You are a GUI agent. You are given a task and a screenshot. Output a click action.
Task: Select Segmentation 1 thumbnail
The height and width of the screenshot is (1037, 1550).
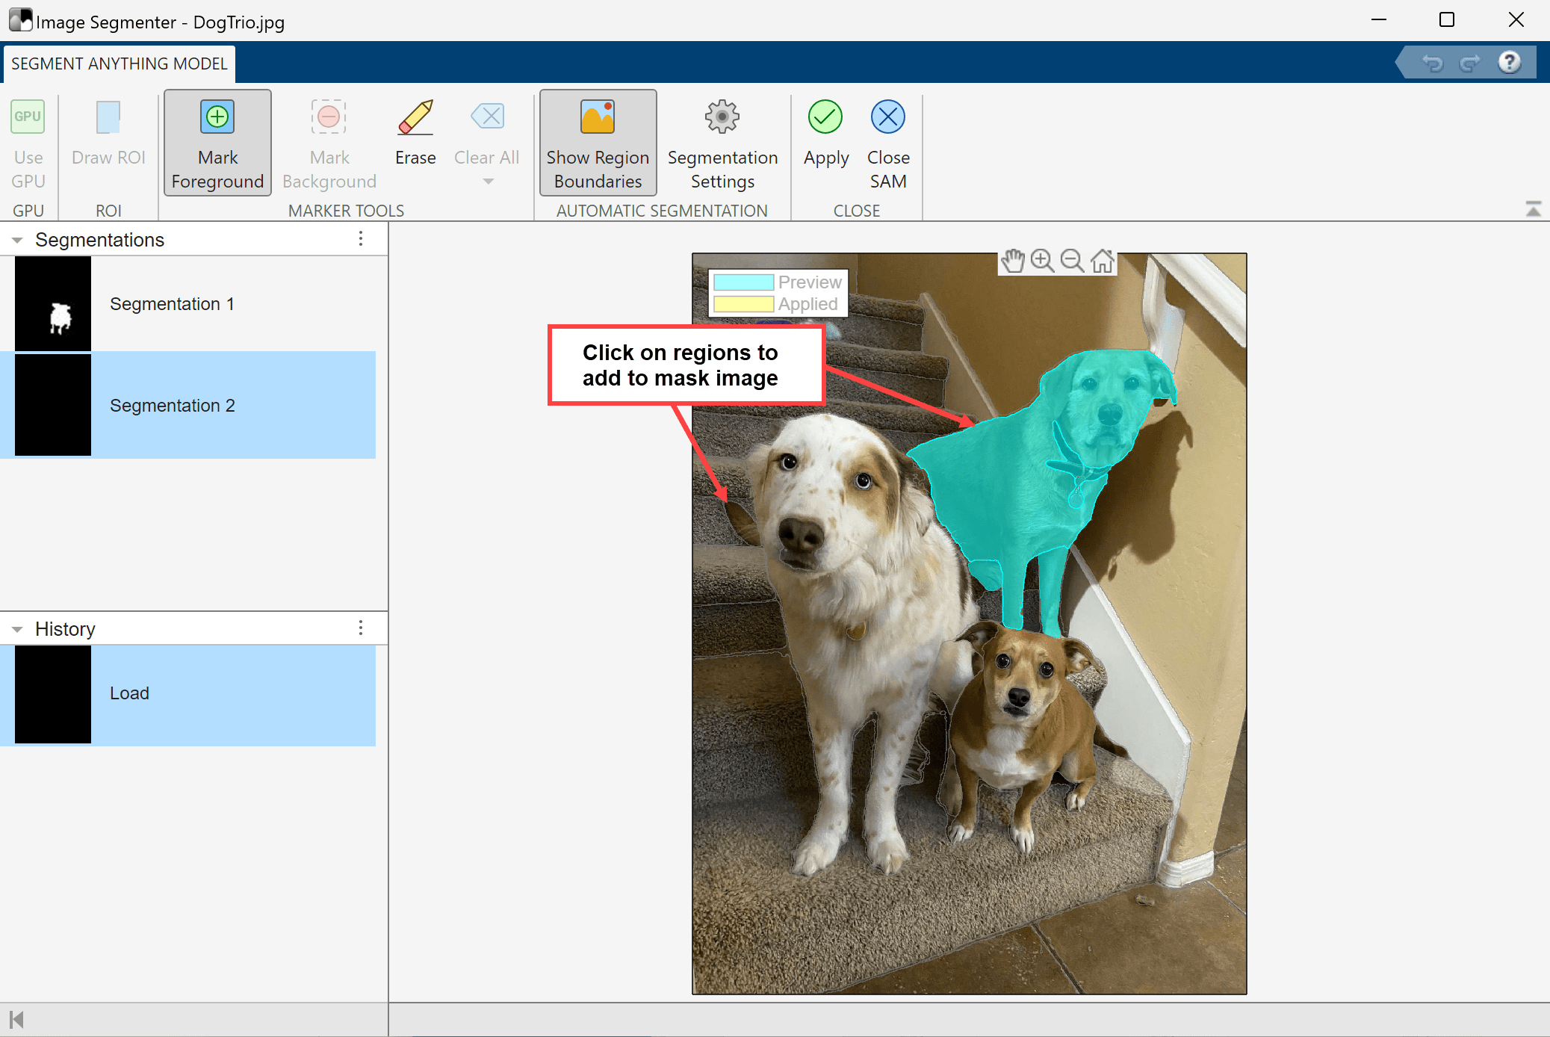click(53, 304)
